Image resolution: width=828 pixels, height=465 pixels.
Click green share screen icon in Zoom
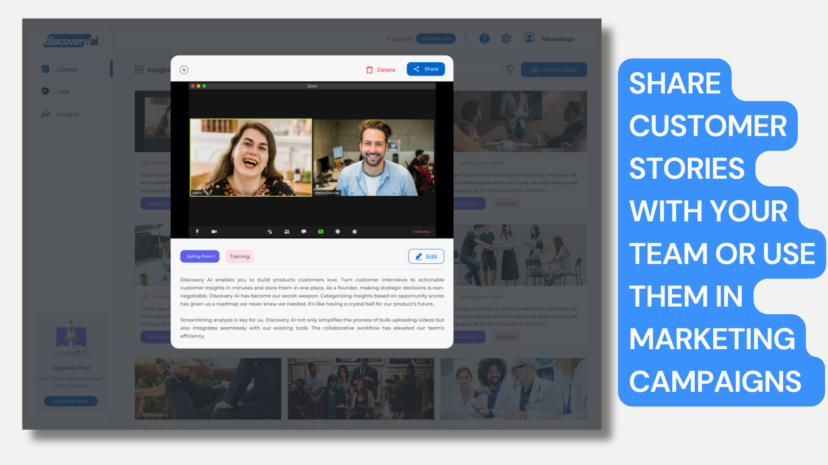pos(320,232)
